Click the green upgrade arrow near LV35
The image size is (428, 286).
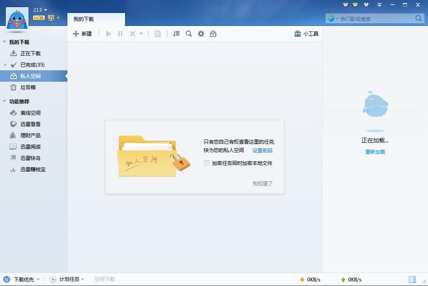coord(58,18)
